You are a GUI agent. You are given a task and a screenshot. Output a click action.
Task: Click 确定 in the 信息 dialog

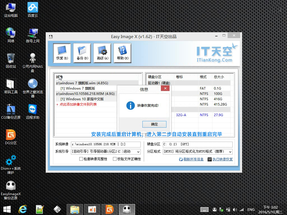pyautogui.click(x=154, y=124)
